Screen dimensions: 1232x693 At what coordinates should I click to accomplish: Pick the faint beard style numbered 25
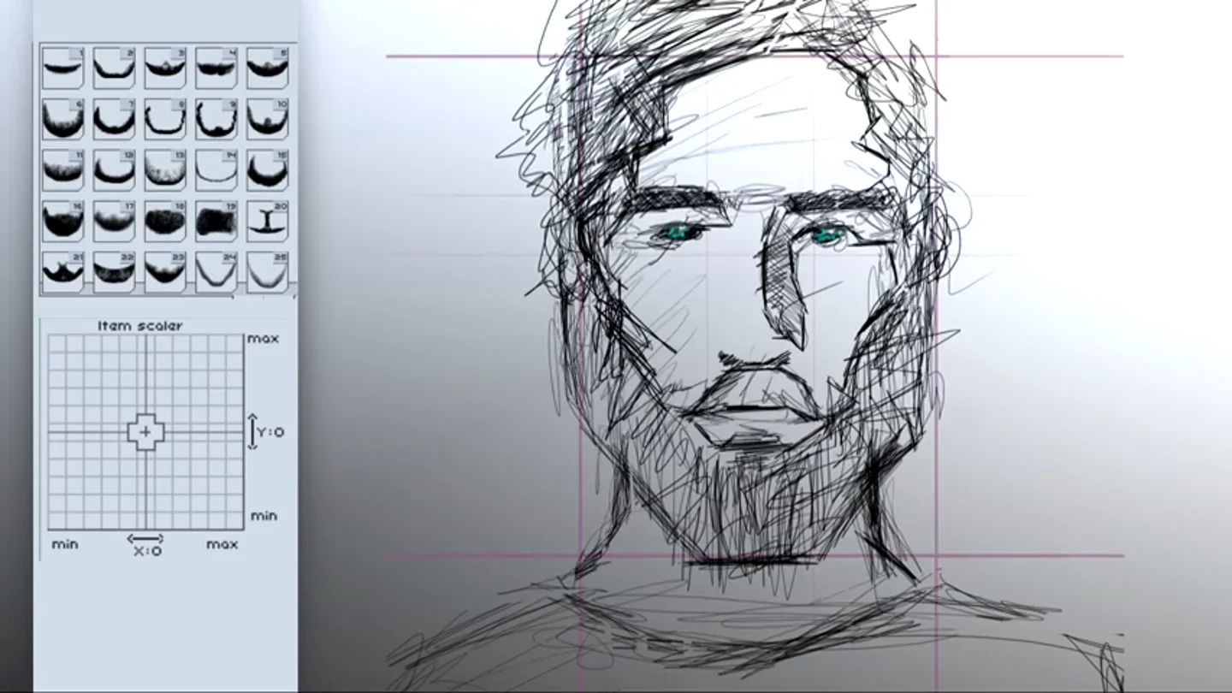click(x=268, y=273)
